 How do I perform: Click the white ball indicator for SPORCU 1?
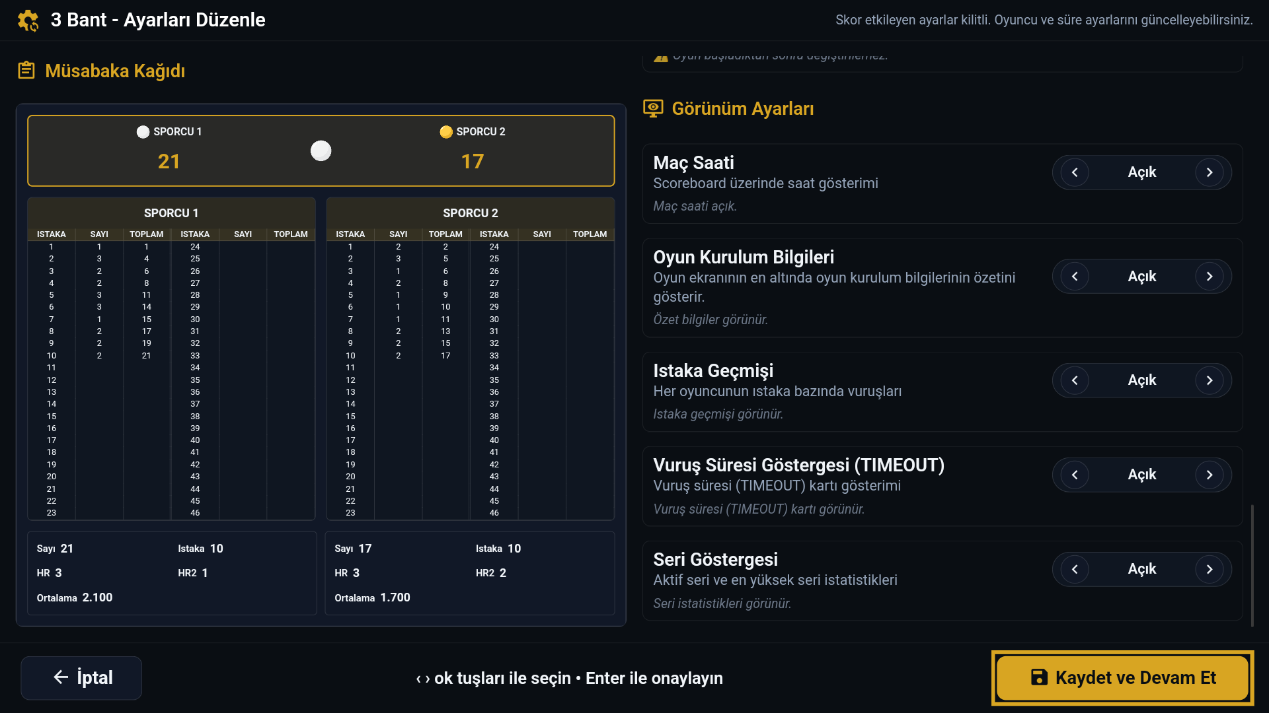click(143, 131)
